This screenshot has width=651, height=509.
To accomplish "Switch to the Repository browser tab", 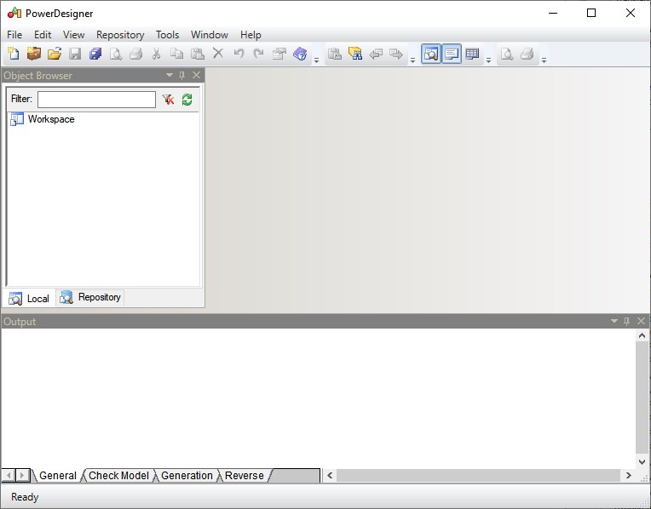I will [90, 297].
